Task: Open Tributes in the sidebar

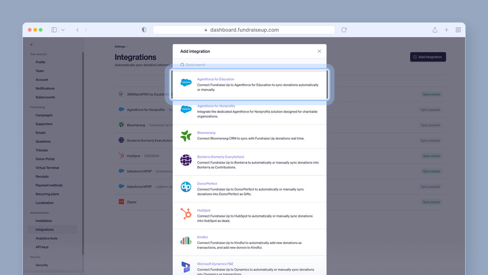Action: 42,150
